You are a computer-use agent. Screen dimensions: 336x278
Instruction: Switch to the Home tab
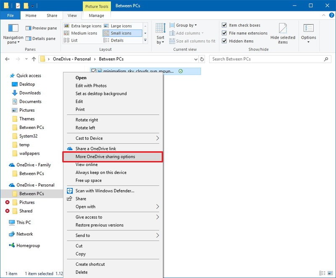(31, 16)
